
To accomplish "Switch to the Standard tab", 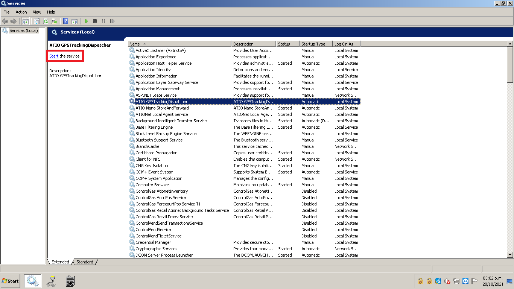I will [x=85, y=262].
